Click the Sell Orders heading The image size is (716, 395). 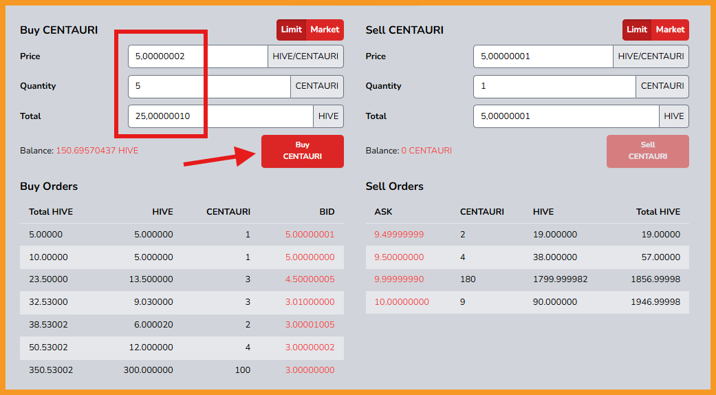(x=395, y=186)
